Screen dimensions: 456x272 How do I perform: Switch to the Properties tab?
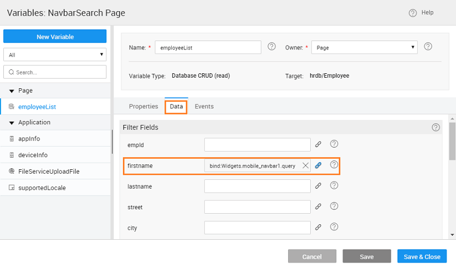[x=143, y=107]
